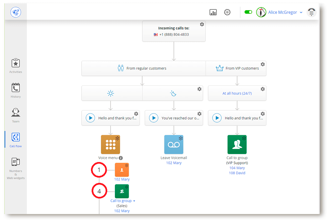Open the gear on the At all hours box
Screen dimensions: 332x220
(263, 89)
